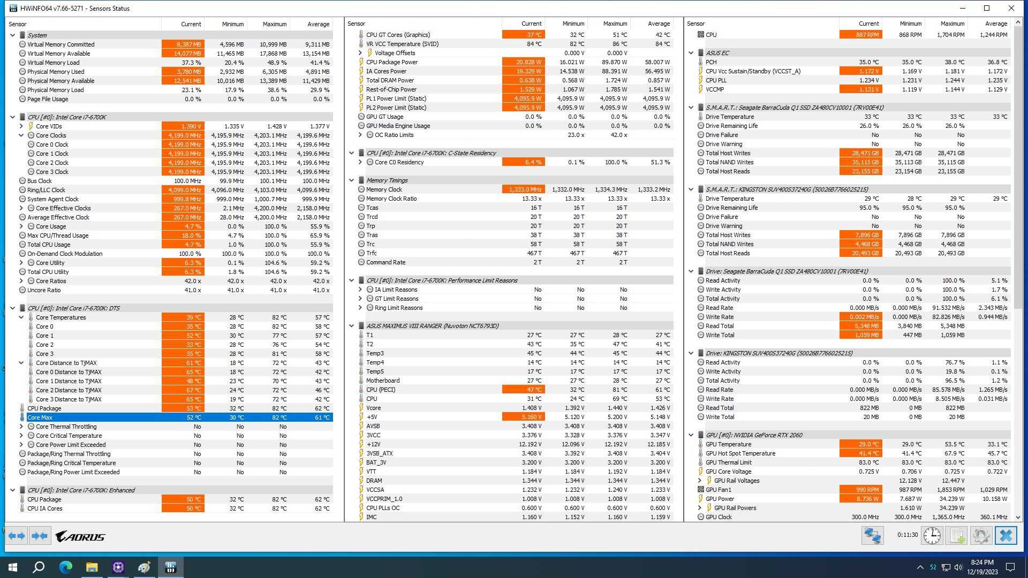1028x578 pixels.
Task: Open the remote sensor network monitor icon
Action: click(872, 535)
